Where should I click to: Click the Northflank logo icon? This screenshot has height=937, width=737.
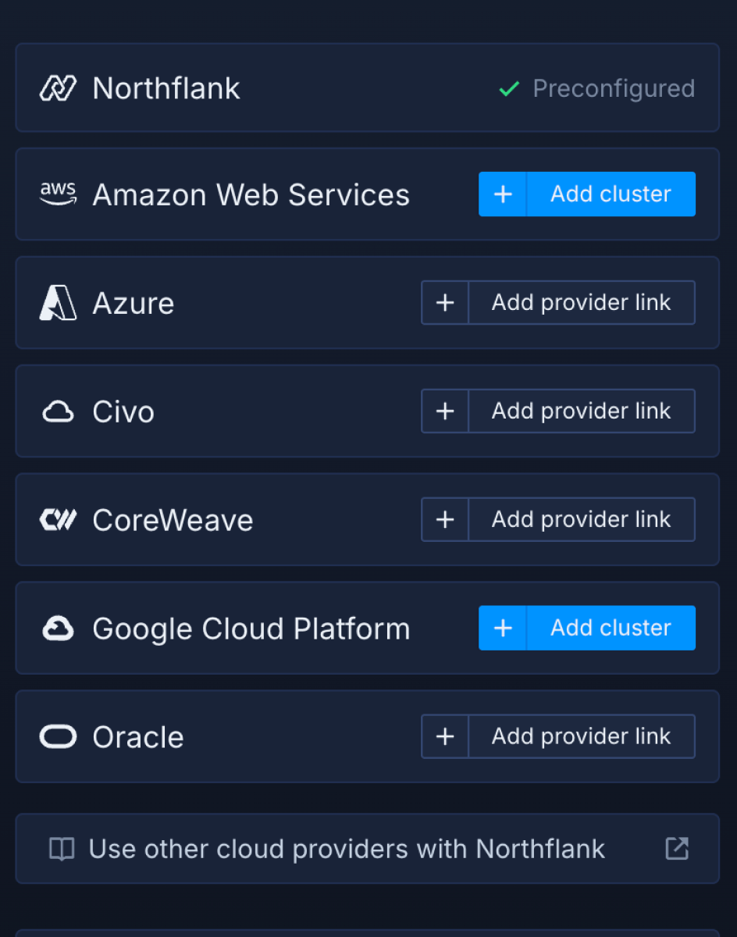click(x=58, y=88)
